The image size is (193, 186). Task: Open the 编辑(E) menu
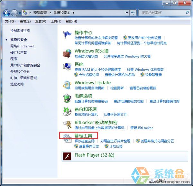coord(25,22)
